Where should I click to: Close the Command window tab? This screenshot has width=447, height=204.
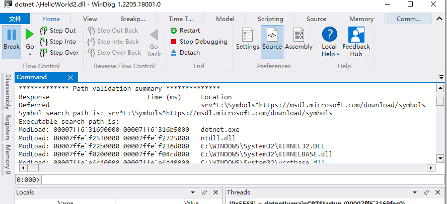(70, 78)
